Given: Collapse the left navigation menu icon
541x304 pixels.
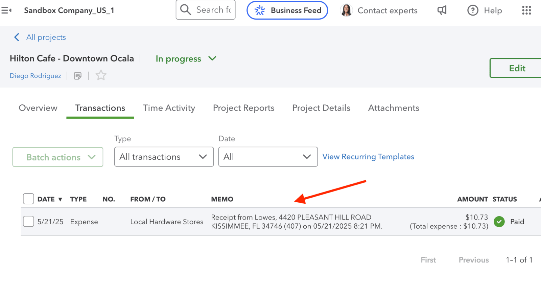Looking at the screenshot, I should (x=6, y=10).
